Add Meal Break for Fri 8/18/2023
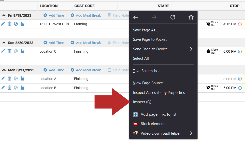The image size is (245, 143). [x=86, y=15]
